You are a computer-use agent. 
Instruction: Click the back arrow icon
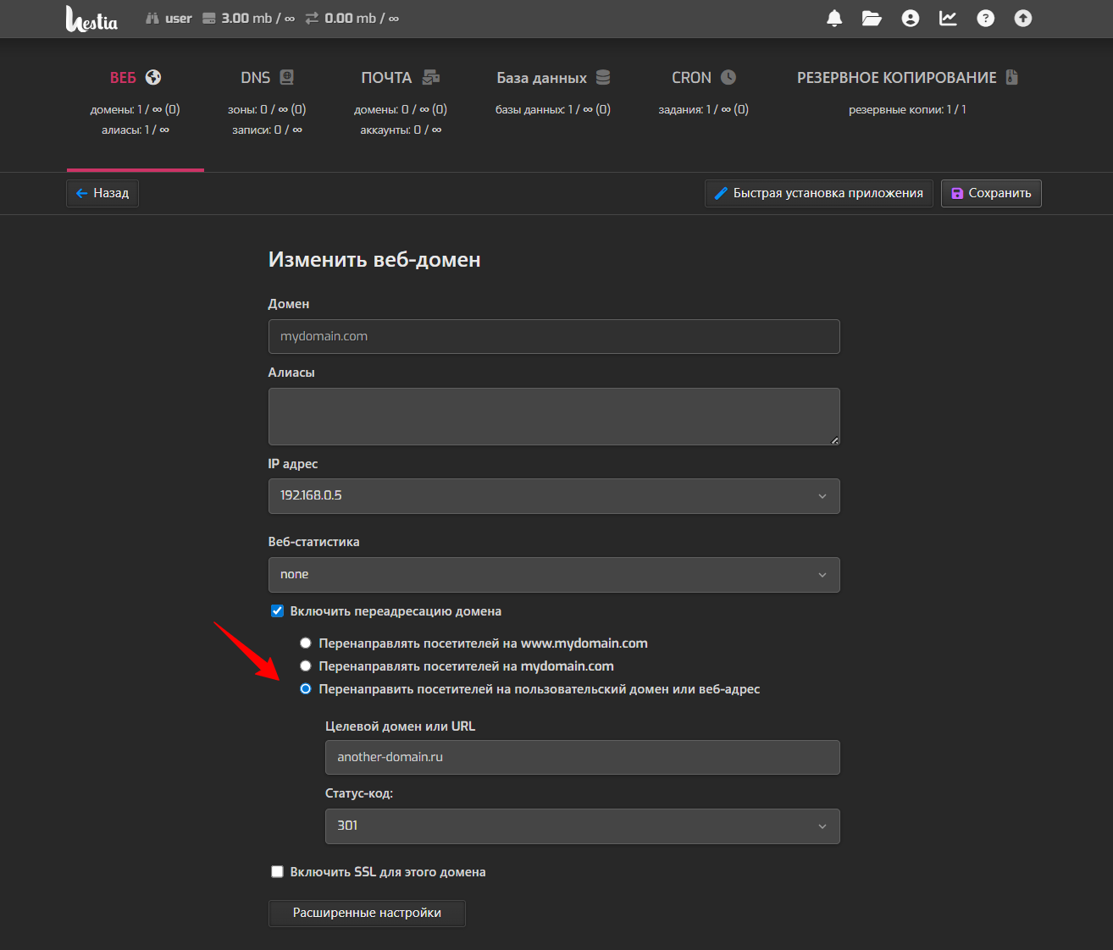pos(82,193)
